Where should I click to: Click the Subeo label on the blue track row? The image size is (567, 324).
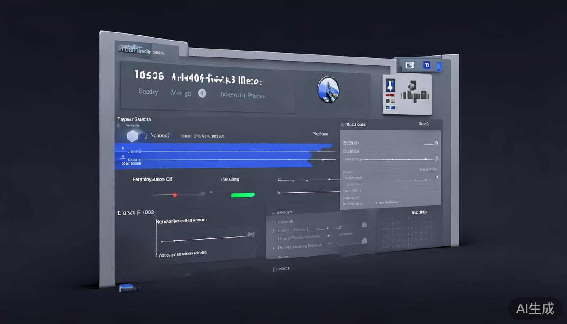point(321,134)
